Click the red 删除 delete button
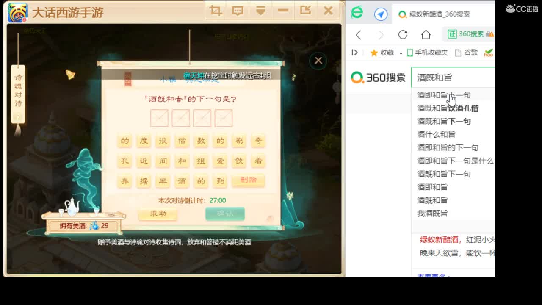The image size is (542, 305). click(249, 180)
